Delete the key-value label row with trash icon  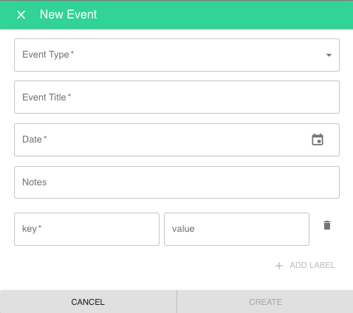(x=327, y=225)
